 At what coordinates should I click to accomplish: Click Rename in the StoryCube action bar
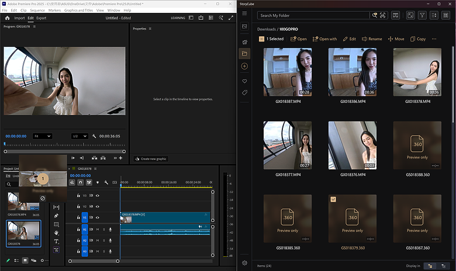coord(372,39)
